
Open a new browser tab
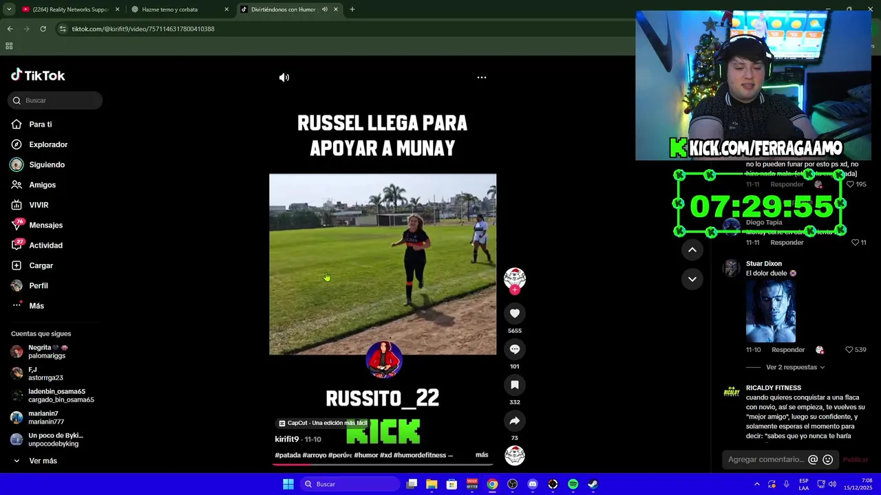point(352,10)
